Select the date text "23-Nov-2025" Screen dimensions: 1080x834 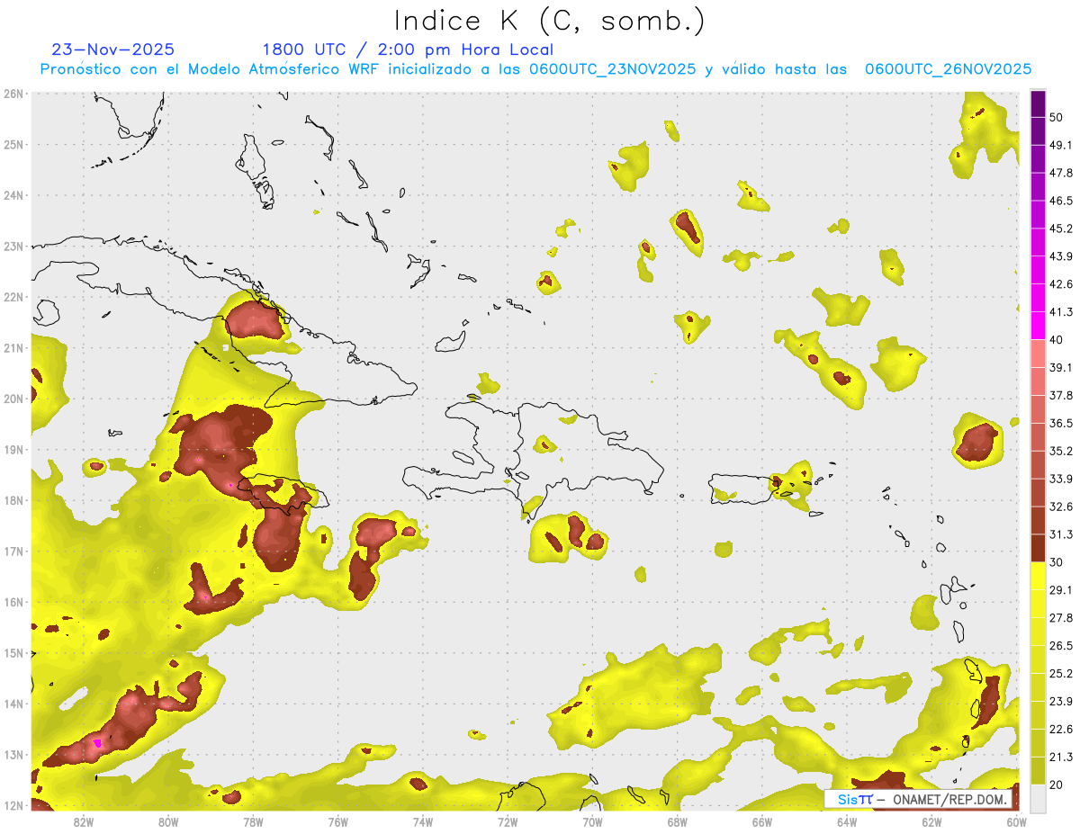(x=113, y=49)
